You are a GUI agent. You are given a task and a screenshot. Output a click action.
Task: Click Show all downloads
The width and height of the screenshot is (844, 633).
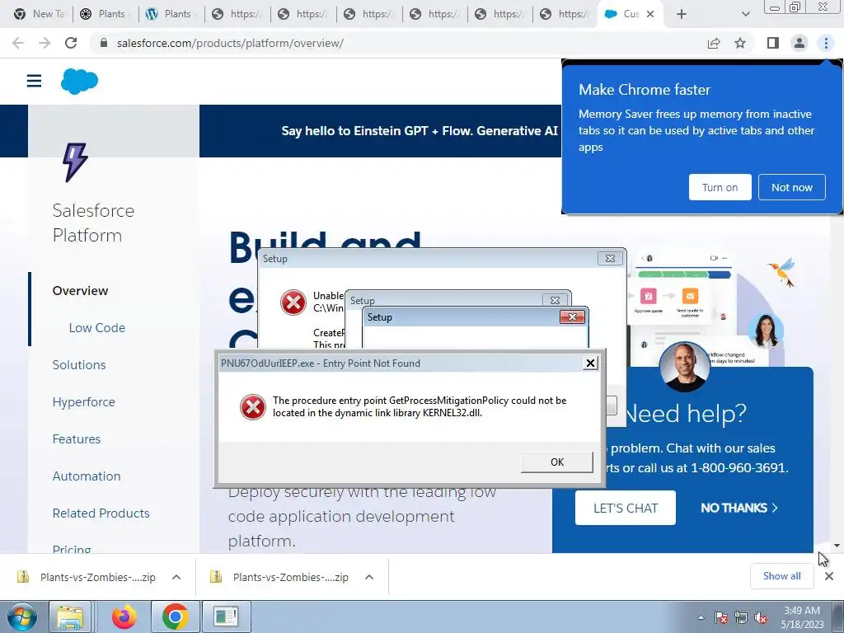click(x=781, y=576)
